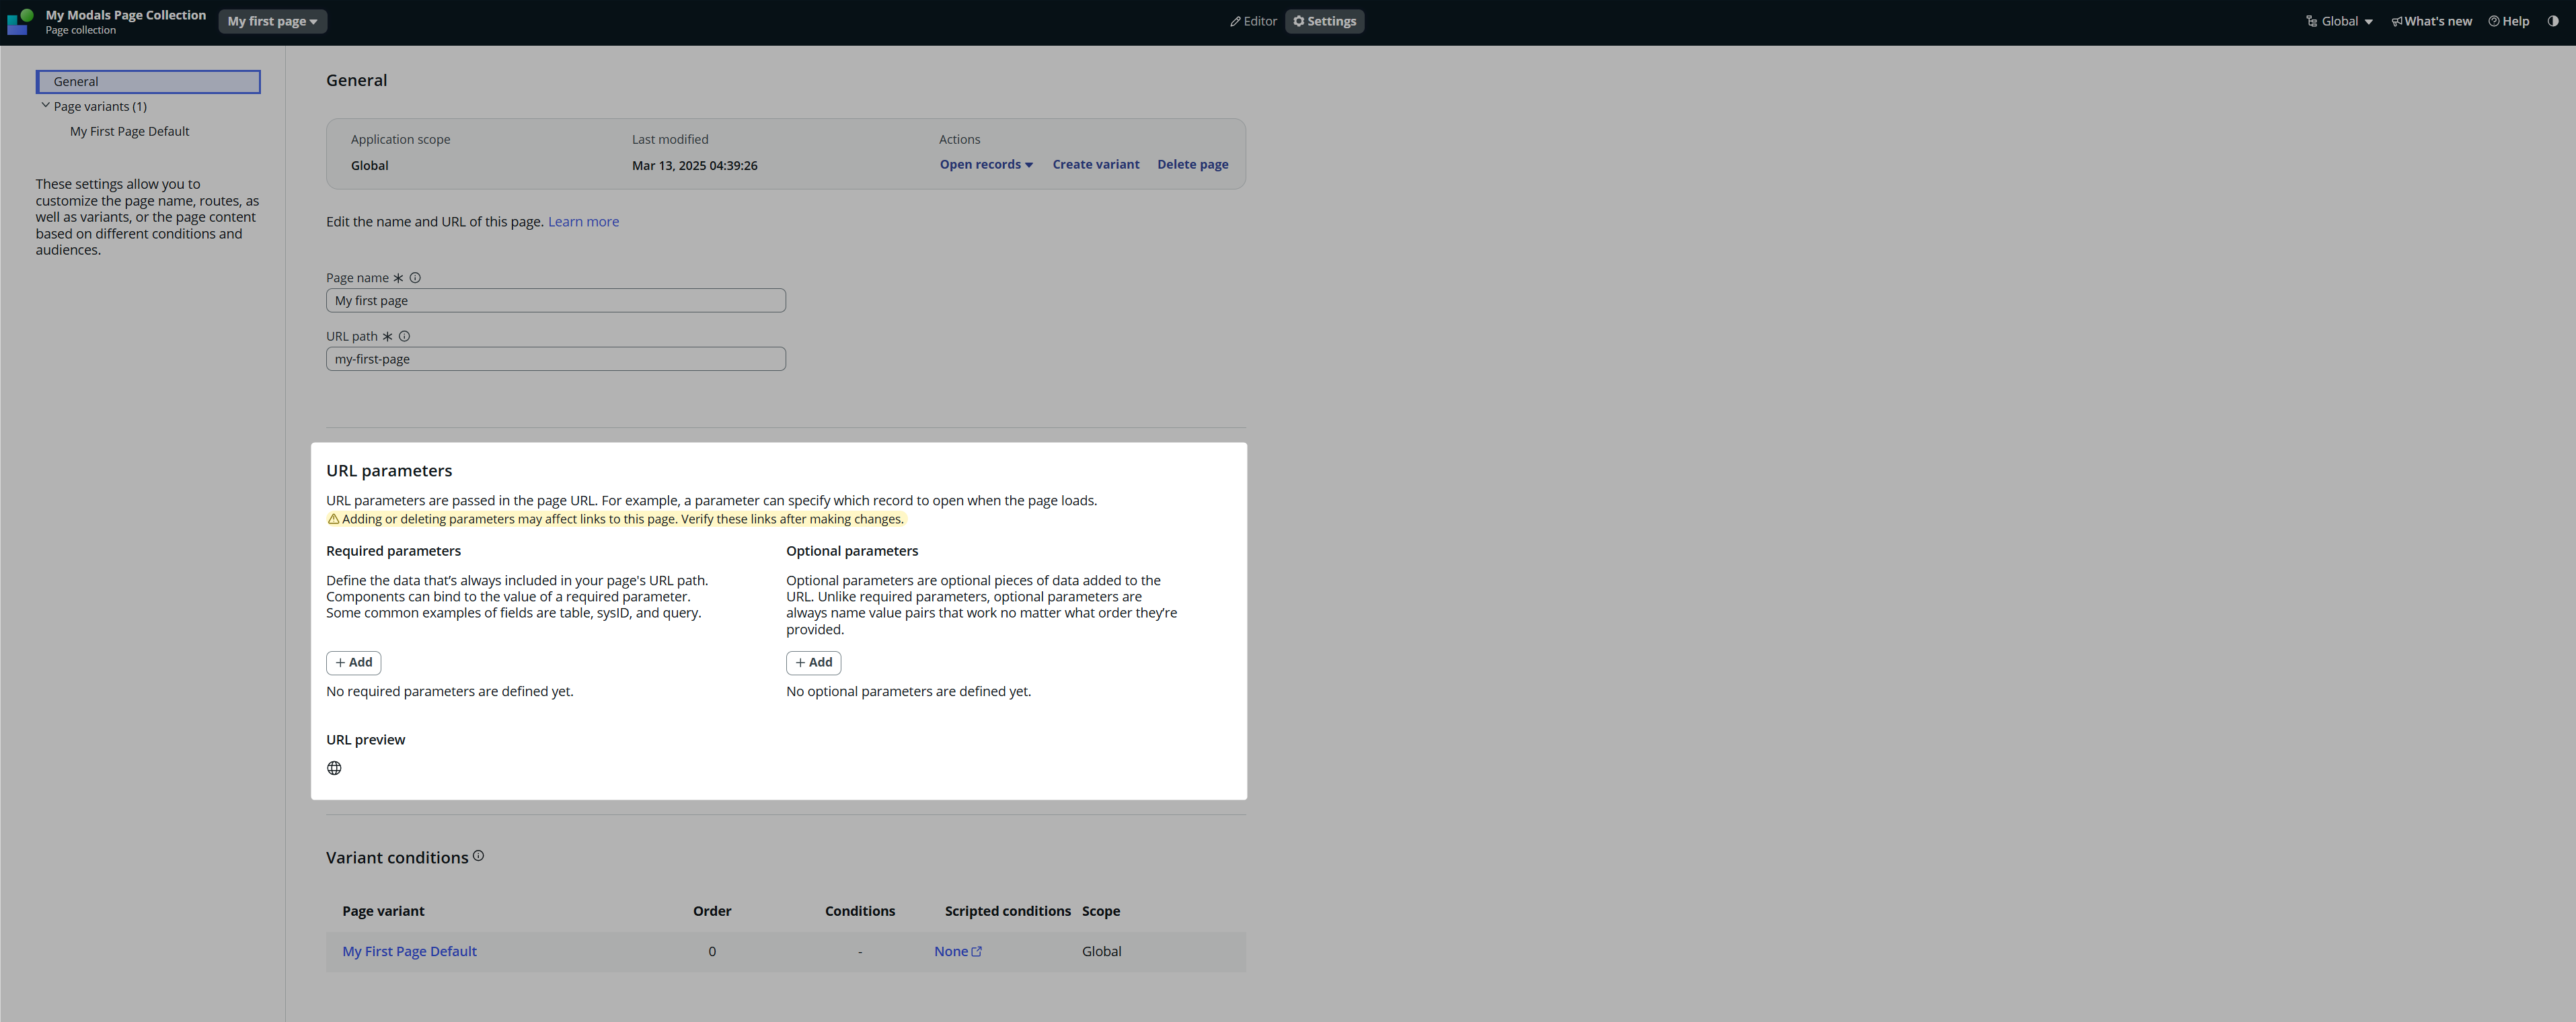Switch to the Editor tab
Viewport: 2576px width, 1022px height.
tap(1253, 21)
